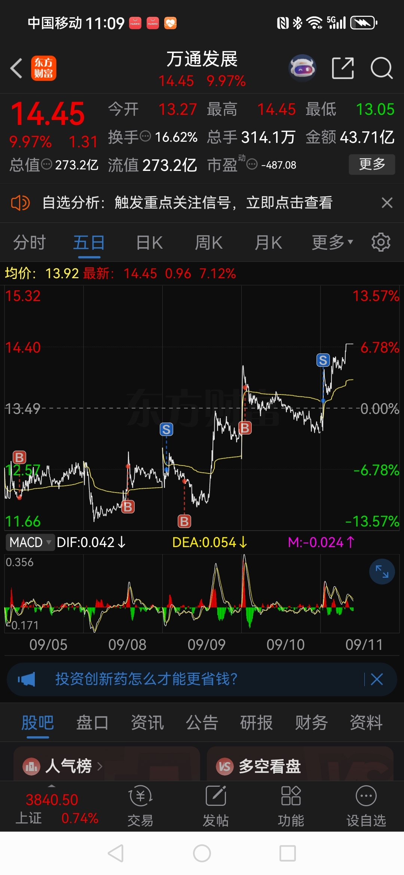
Task: Share the stock page
Action: pos(343,68)
